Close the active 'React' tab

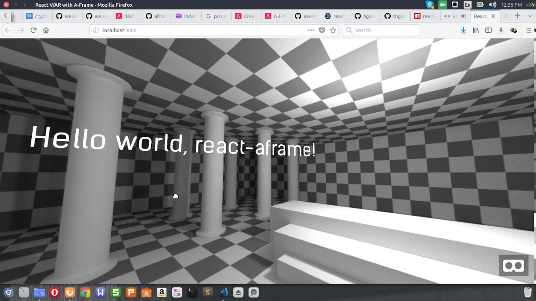point(493,16)
